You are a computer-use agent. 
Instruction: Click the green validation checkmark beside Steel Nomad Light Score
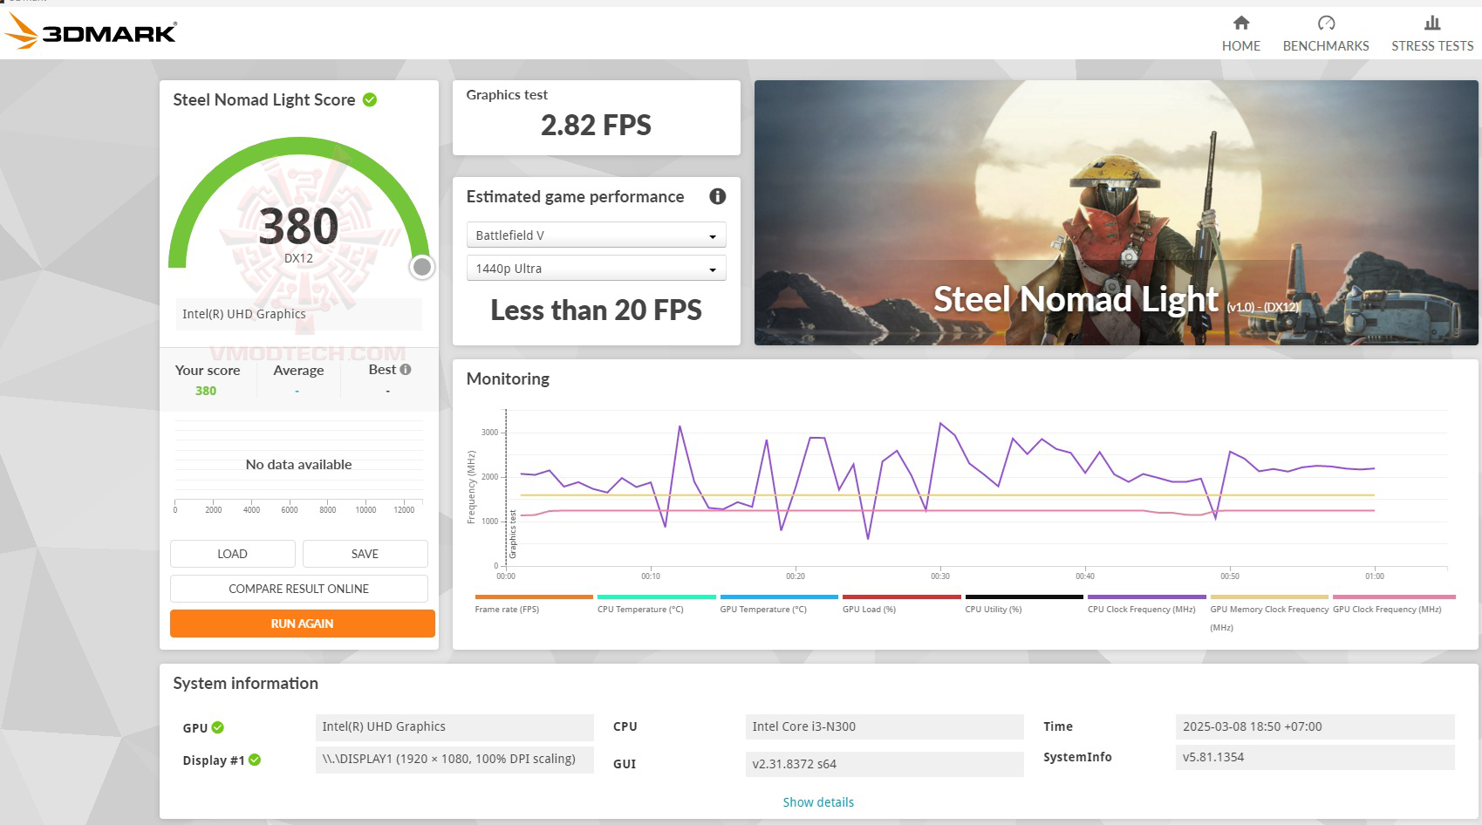click(370, 99)
